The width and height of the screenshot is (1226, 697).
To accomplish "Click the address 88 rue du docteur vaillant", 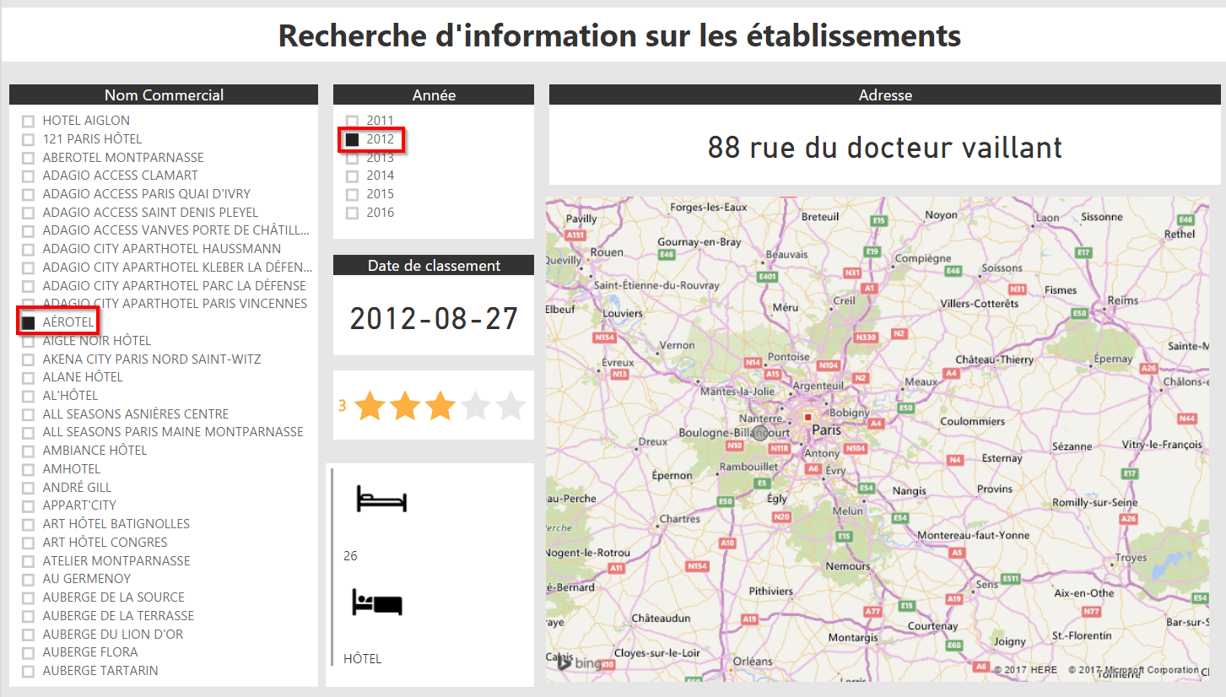I will pos(884,148).
